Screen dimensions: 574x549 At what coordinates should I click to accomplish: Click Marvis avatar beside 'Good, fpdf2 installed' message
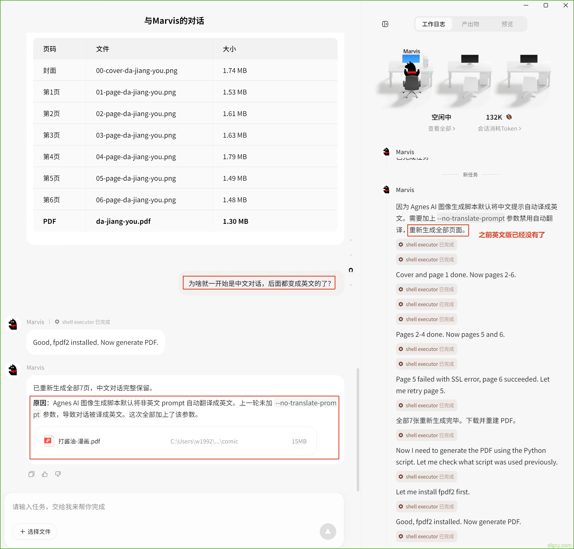[13, 324]
